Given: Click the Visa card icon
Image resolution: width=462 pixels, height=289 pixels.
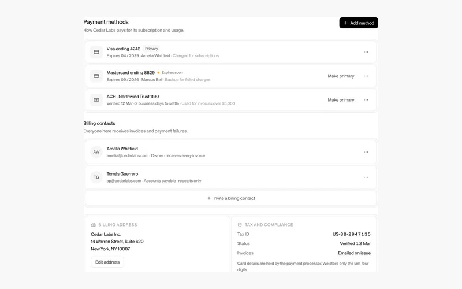Looking at the screenshot, I should 96,52.
